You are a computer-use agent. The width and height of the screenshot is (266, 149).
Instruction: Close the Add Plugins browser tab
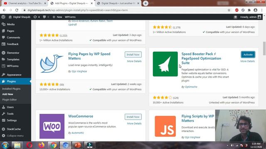[92, 3]
